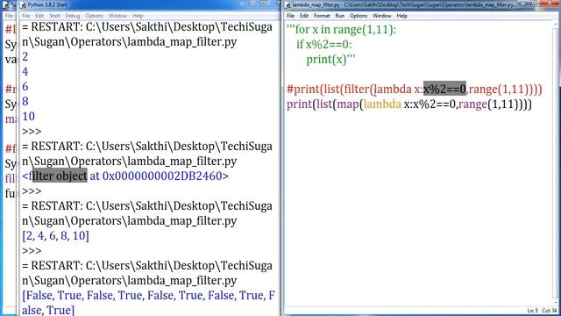
Task: Open Help menu in Python Shell window
Action: click(x=138, y=16)
